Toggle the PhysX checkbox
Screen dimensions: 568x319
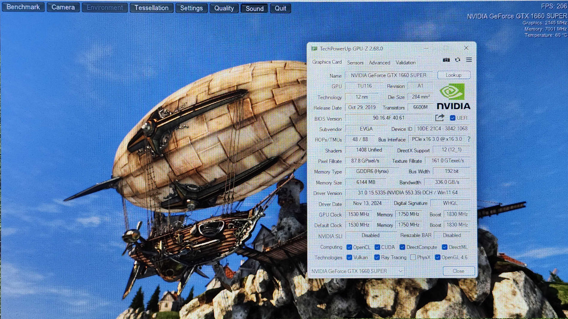(x=413, y=257)
